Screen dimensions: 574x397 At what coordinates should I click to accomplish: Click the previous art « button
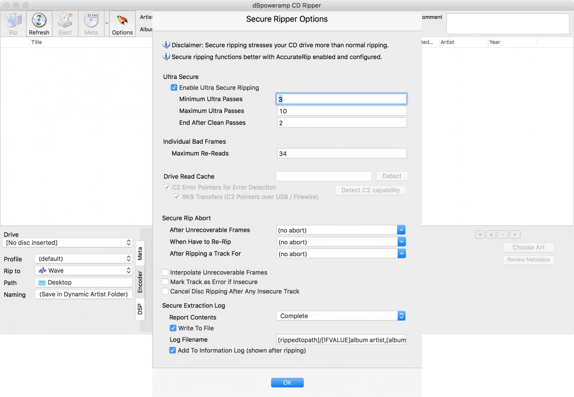pyautogui.click(x=480, y=235)
